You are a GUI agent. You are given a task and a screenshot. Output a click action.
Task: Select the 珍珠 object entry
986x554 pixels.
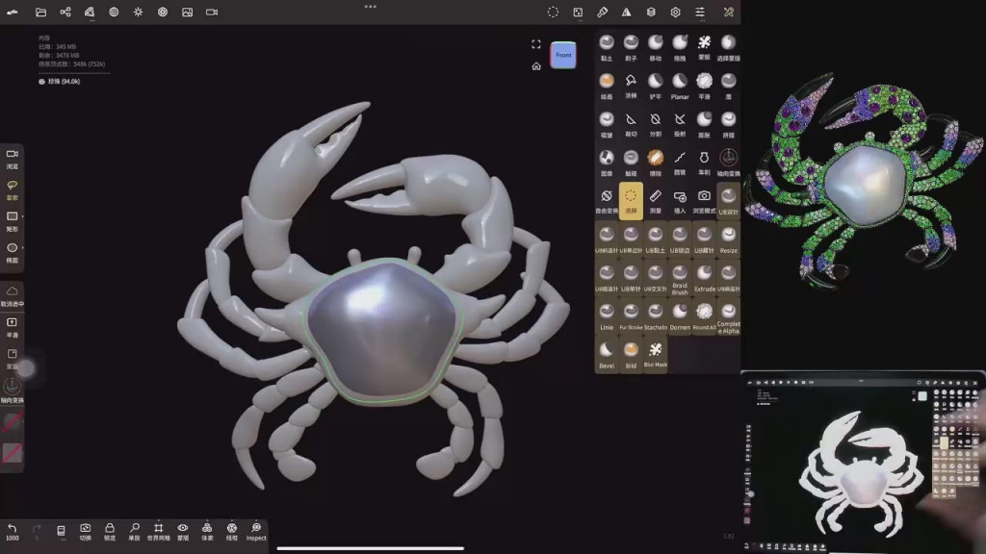(x=60, y=82)
